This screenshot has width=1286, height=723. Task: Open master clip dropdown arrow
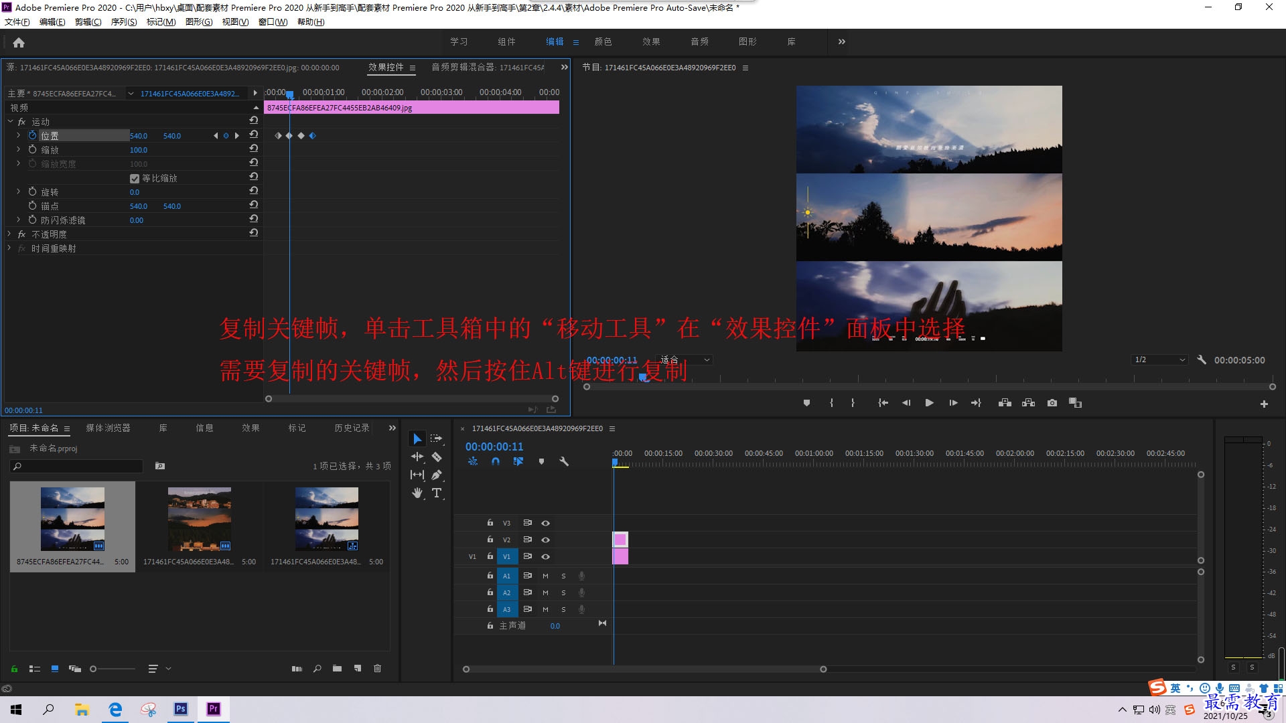(131, 93)
